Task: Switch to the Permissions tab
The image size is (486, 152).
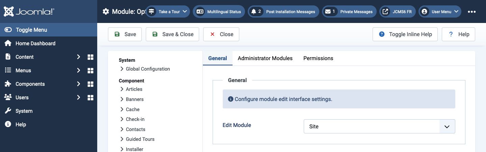Action: 318,58
